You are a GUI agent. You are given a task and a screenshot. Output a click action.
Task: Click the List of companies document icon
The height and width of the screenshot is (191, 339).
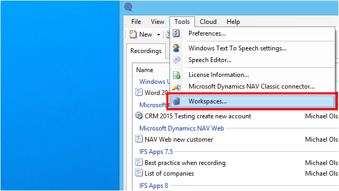point(139,173)
